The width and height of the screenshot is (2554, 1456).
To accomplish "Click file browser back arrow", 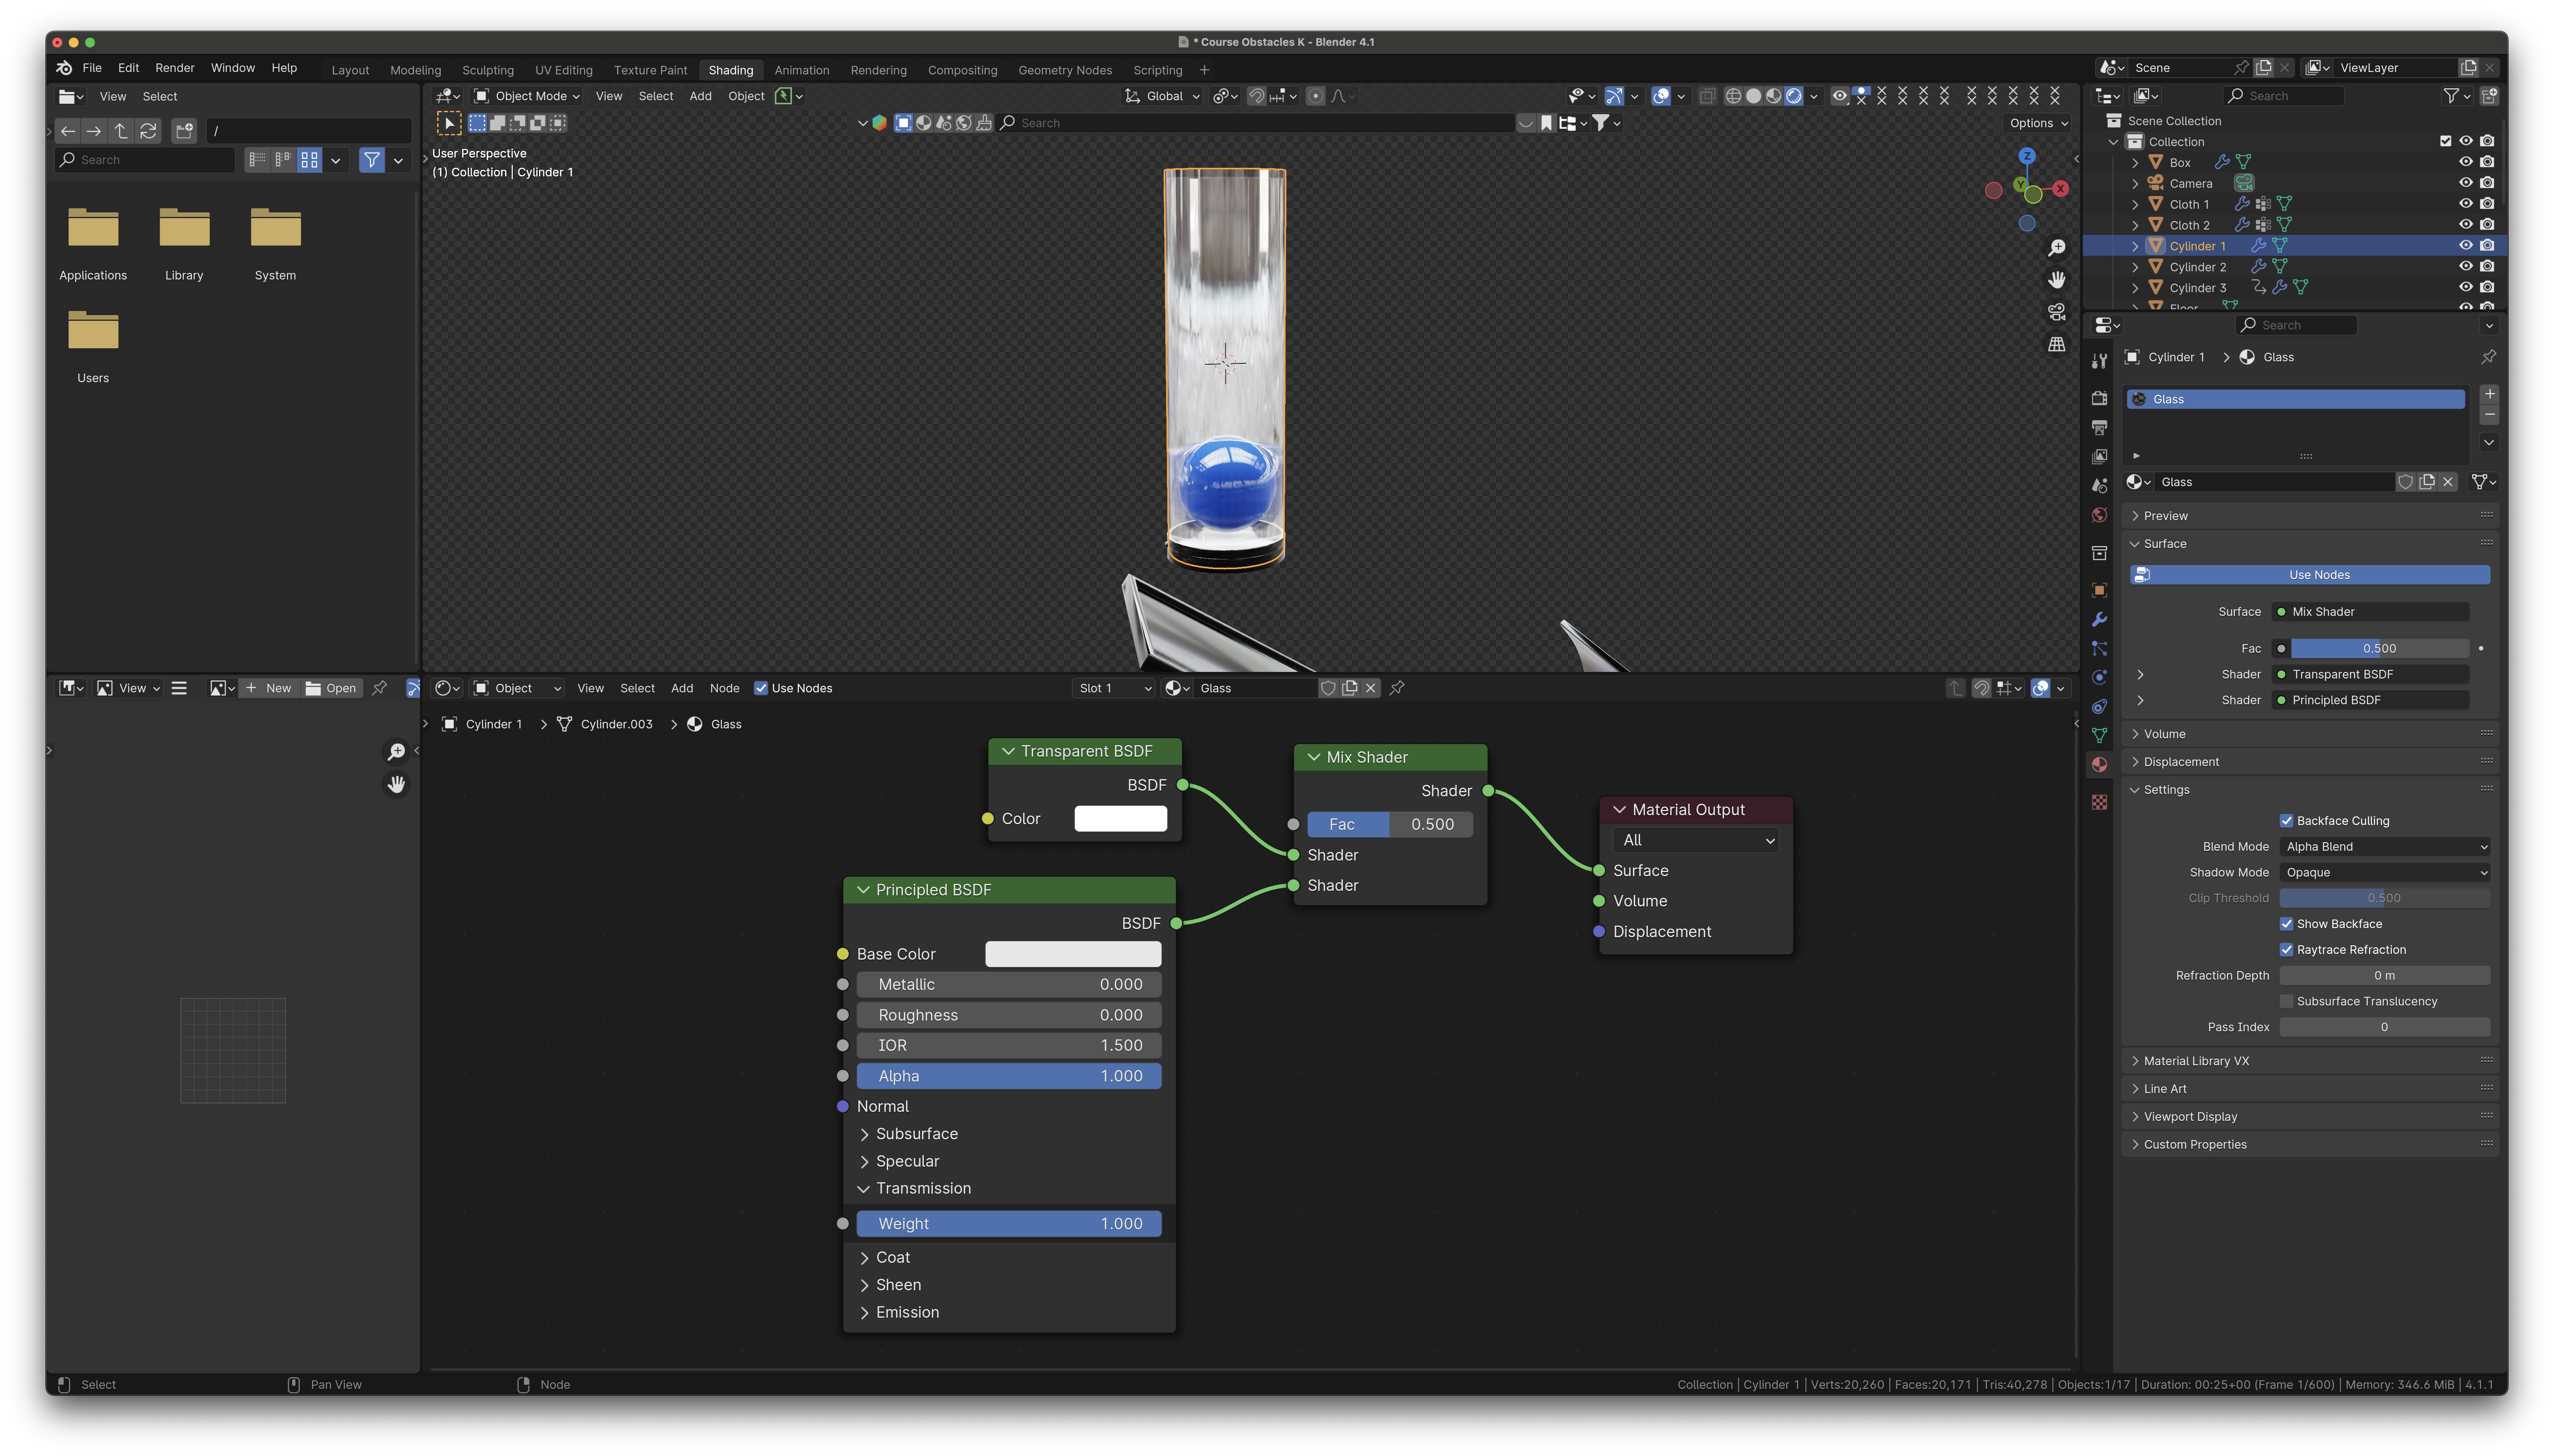I will point(68,131).
